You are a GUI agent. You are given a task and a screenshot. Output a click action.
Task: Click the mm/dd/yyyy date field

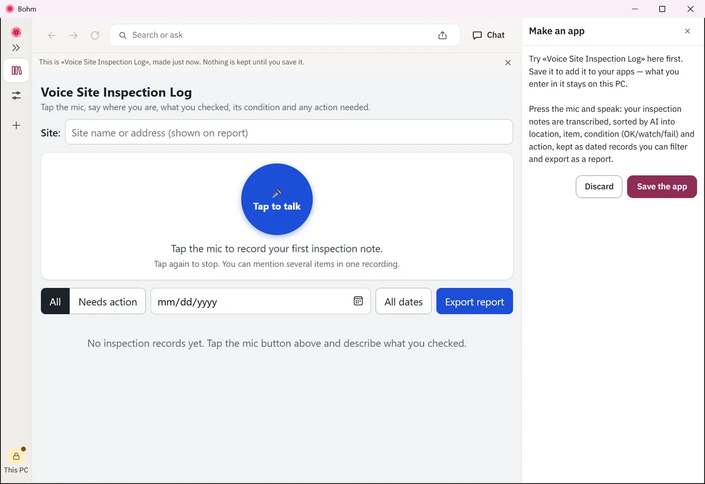[x=260, y=302]
